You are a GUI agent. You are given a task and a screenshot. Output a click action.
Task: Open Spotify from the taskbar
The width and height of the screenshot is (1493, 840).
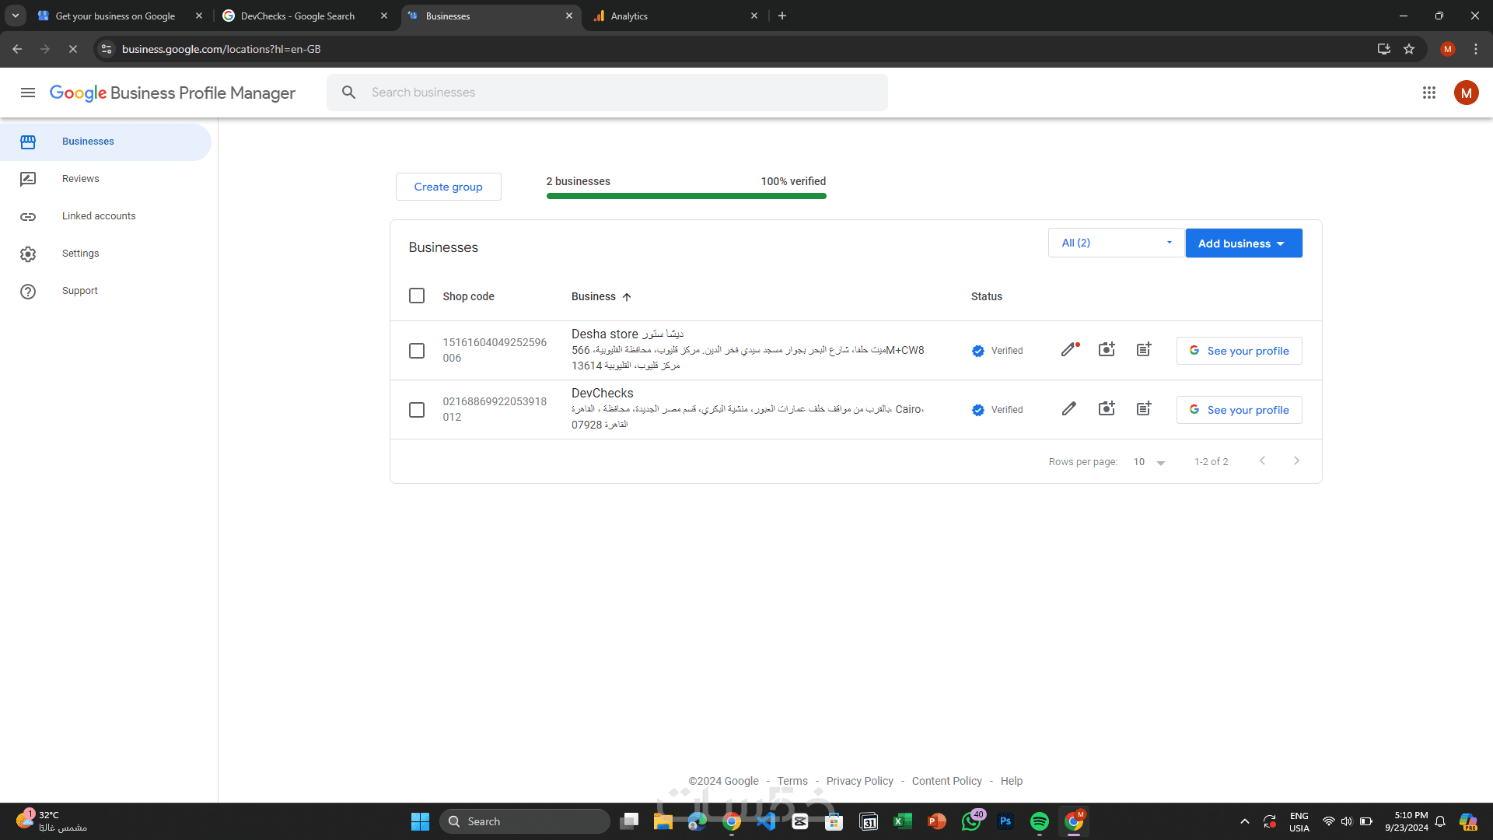(1040, 821)
